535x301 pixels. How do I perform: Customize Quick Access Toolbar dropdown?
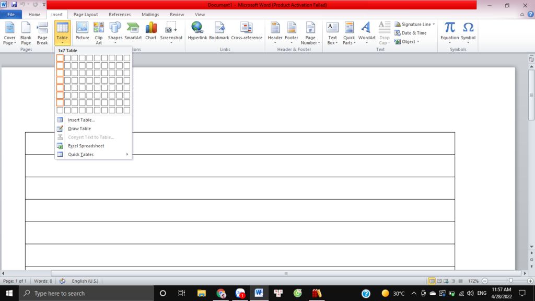point(44,5)
